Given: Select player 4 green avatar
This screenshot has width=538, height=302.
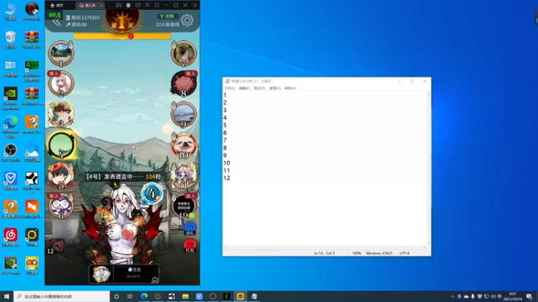Looking at the screenshot, I should point(61,145).
